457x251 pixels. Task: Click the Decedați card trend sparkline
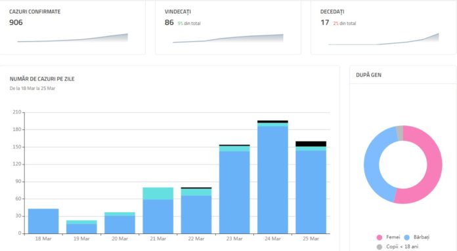click(x=383, y=39)
